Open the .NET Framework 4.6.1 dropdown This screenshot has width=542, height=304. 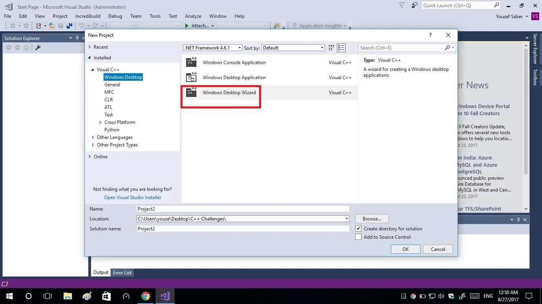coord(213,48)
